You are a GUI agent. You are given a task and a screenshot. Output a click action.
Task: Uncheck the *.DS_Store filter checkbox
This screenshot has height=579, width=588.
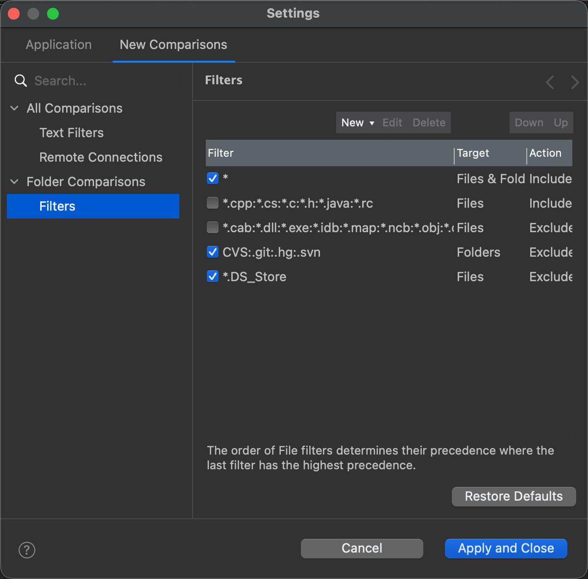pos(213,276)
